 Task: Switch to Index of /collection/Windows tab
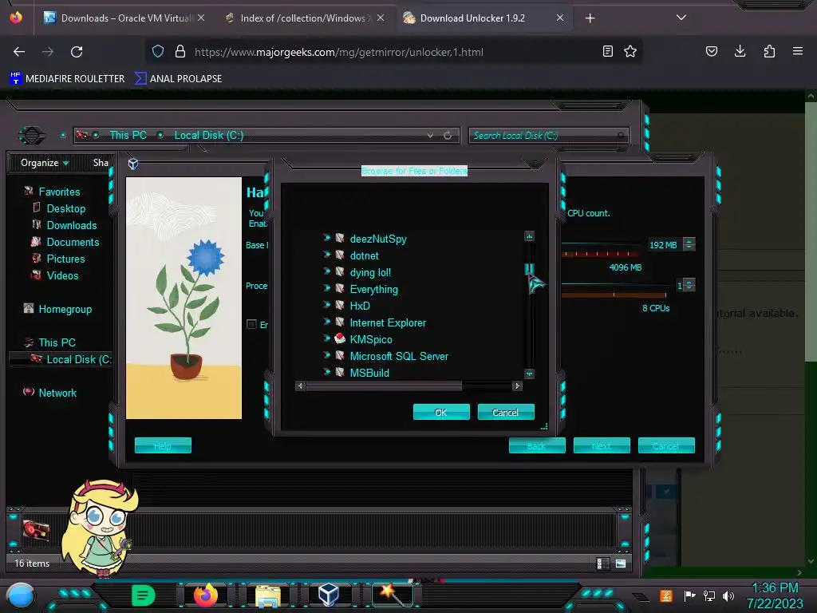pos(304,18)
